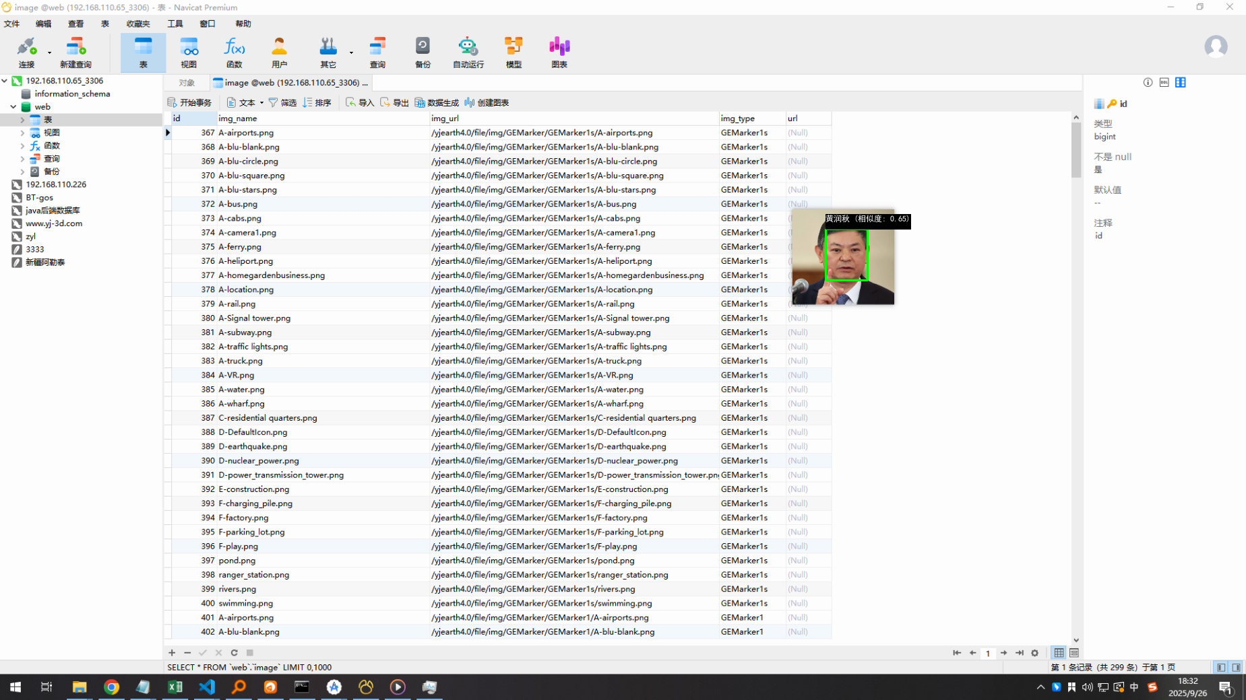Open Google Chrome from the taskbar
The height and width of the screenshot is (700, 1246).
pos(111,687)
